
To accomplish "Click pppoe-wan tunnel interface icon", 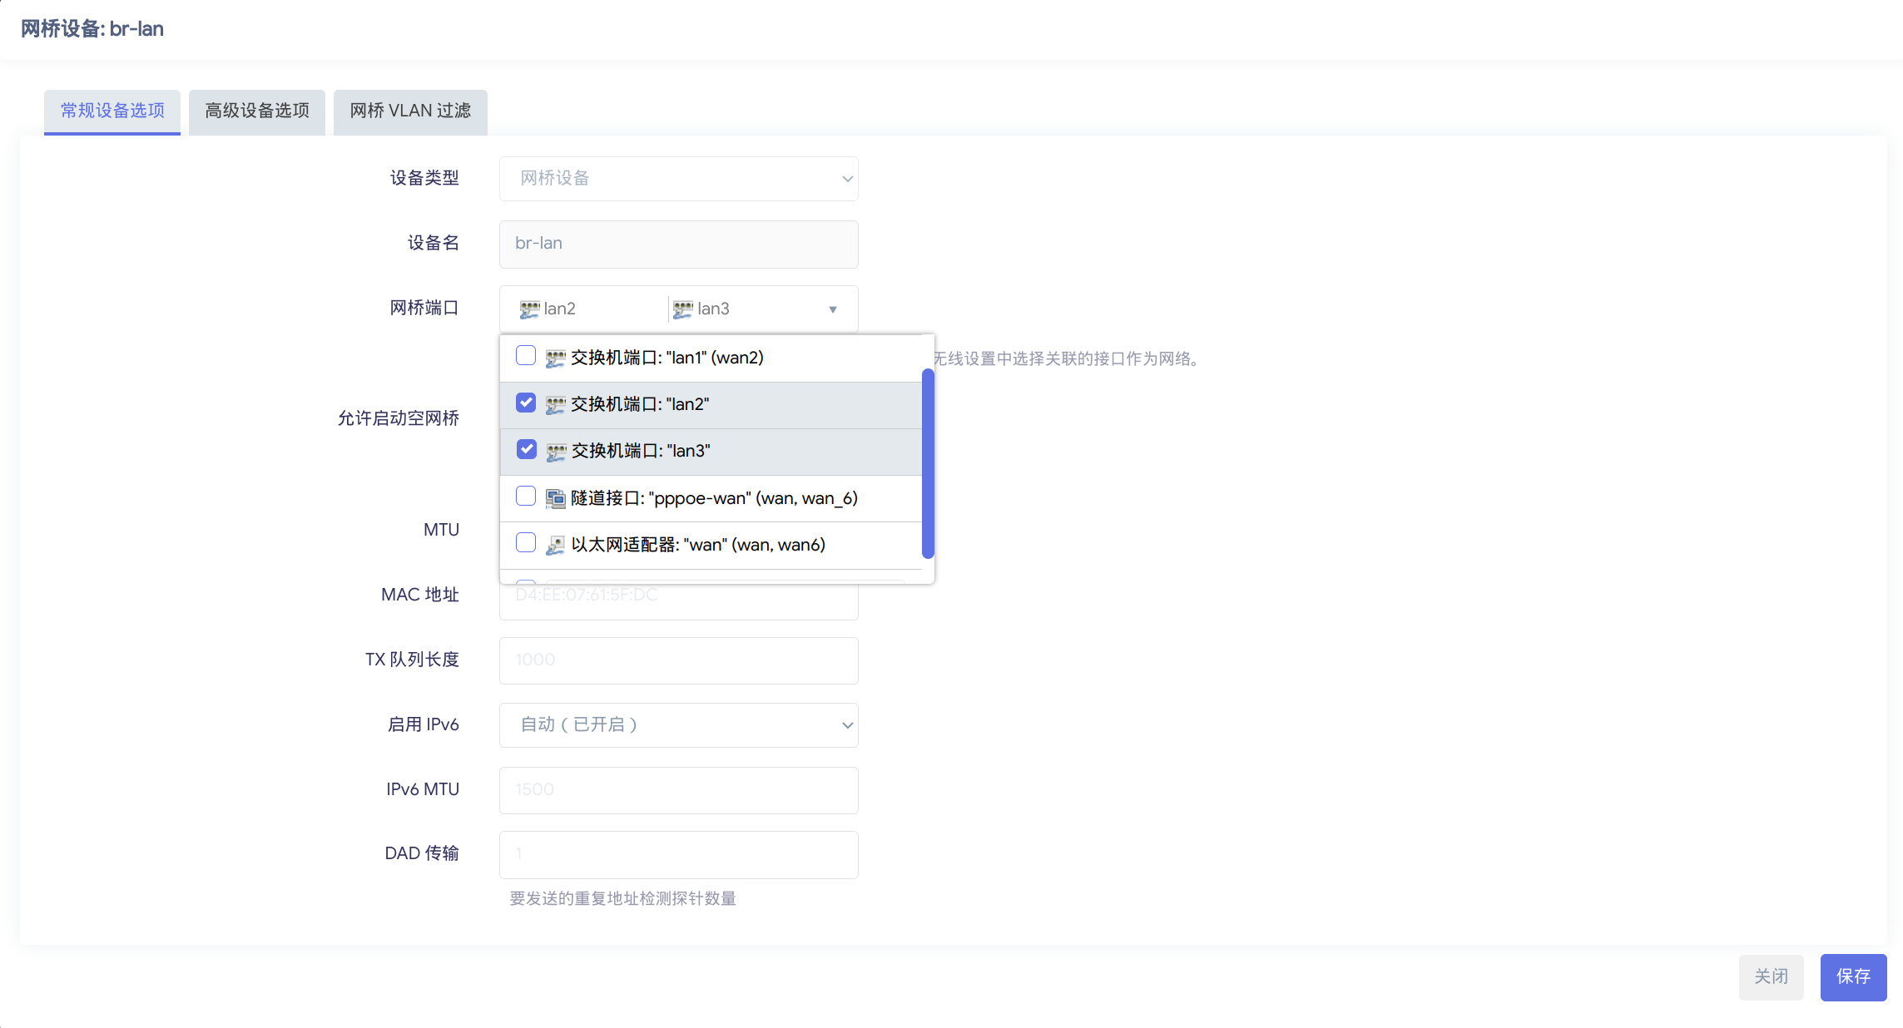I will pos(555,498).
